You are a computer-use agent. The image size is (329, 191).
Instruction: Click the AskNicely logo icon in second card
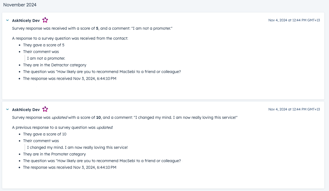(45, 109)
